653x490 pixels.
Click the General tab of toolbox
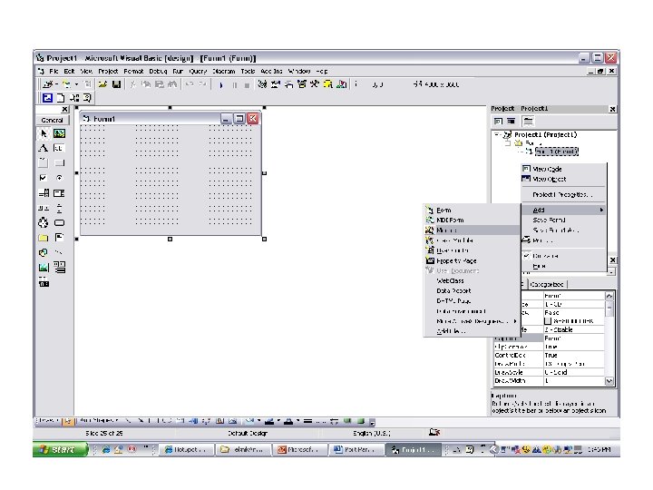click(52, 120)
